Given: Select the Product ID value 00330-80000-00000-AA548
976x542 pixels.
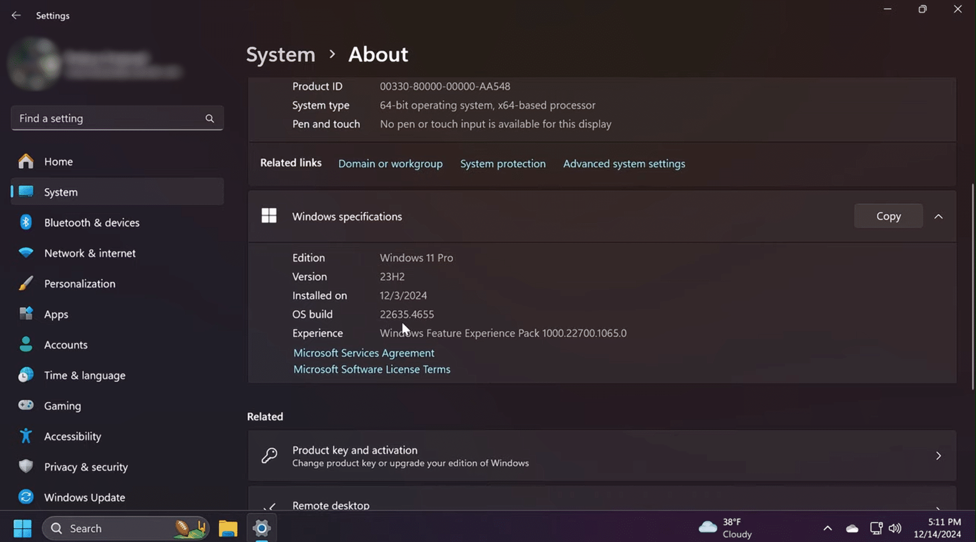Looking at the screenshot, I should pos(445,86).
